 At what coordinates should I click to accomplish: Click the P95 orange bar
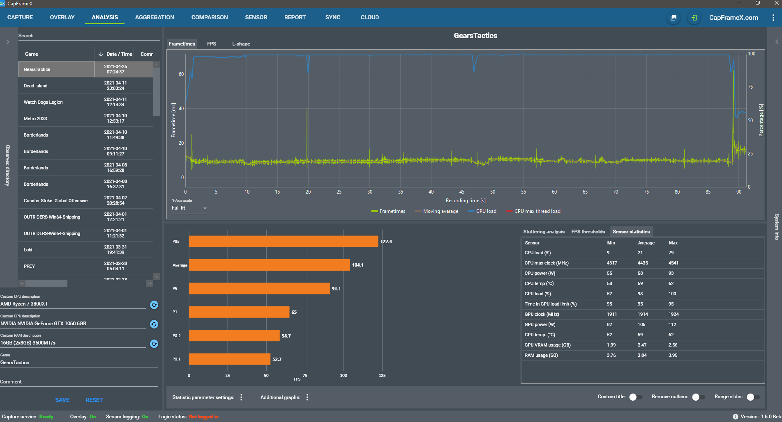click(x=284, y=242)
